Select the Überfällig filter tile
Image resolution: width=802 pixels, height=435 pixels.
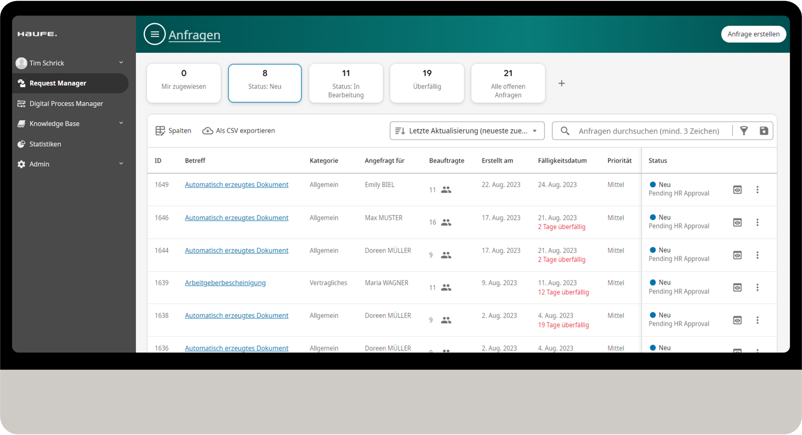click(427, 83)
